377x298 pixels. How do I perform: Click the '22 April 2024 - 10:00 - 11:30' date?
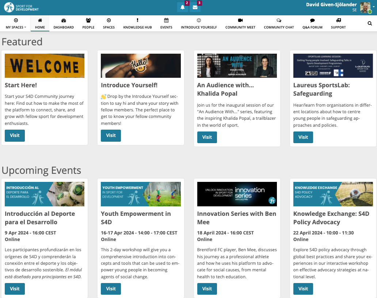pos(323,233)
